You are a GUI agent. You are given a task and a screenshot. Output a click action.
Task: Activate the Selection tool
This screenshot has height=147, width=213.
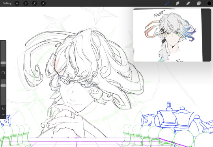pos(34,3)
